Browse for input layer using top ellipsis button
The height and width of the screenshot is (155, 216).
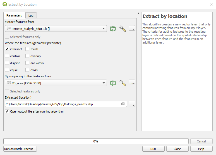click(x=132, y=28)
